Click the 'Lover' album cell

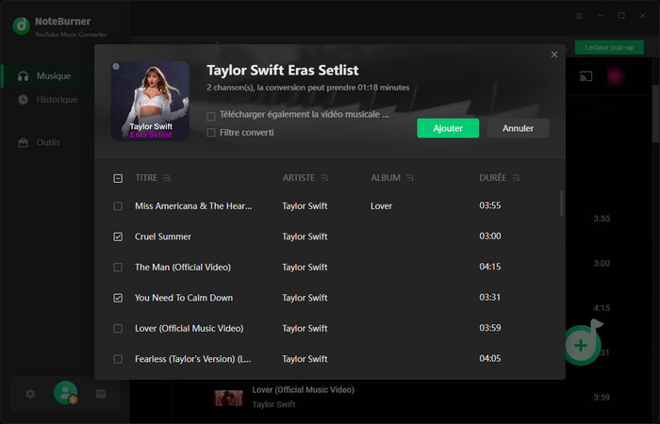pos(381,206)
